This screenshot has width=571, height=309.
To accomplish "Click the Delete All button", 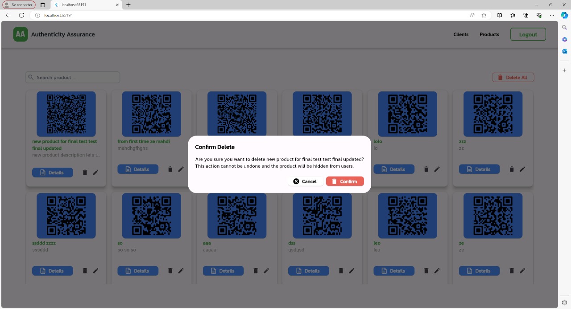I will click(x=513, y=77).
